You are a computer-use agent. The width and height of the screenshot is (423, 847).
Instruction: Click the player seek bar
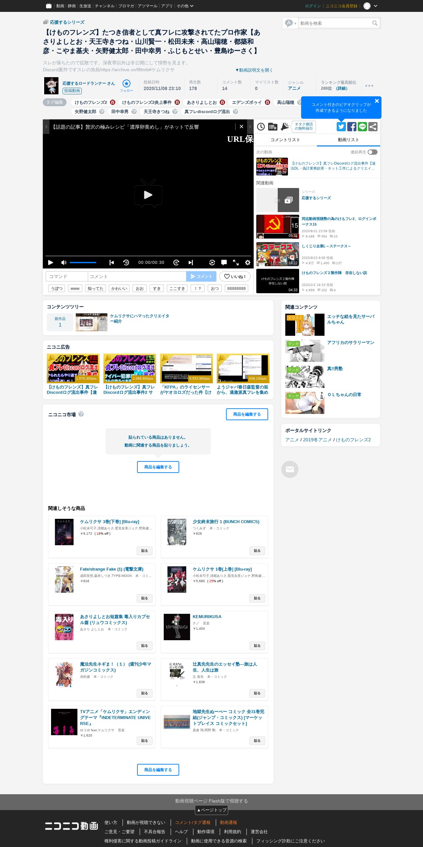(148, 256)
